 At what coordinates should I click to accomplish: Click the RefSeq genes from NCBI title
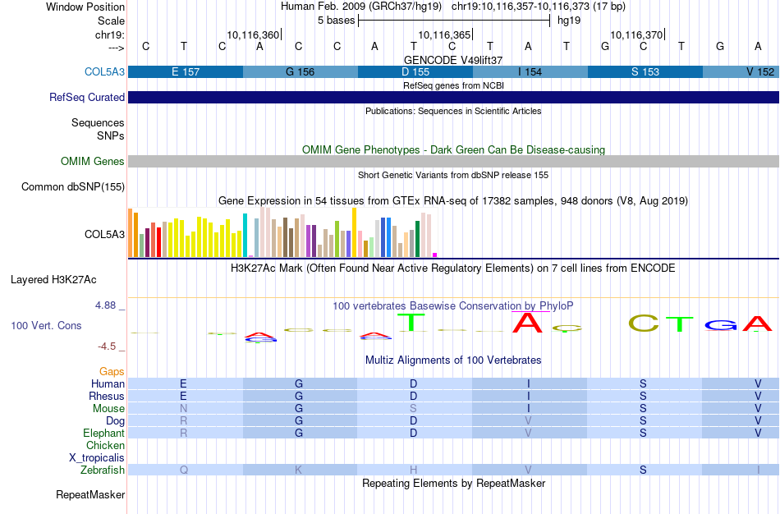tap(453, 85)
